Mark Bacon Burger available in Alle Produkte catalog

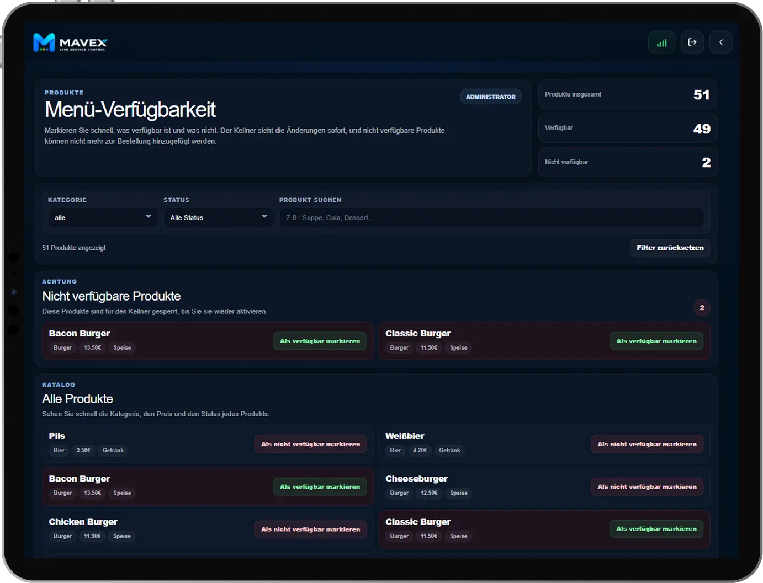(320, 486)
